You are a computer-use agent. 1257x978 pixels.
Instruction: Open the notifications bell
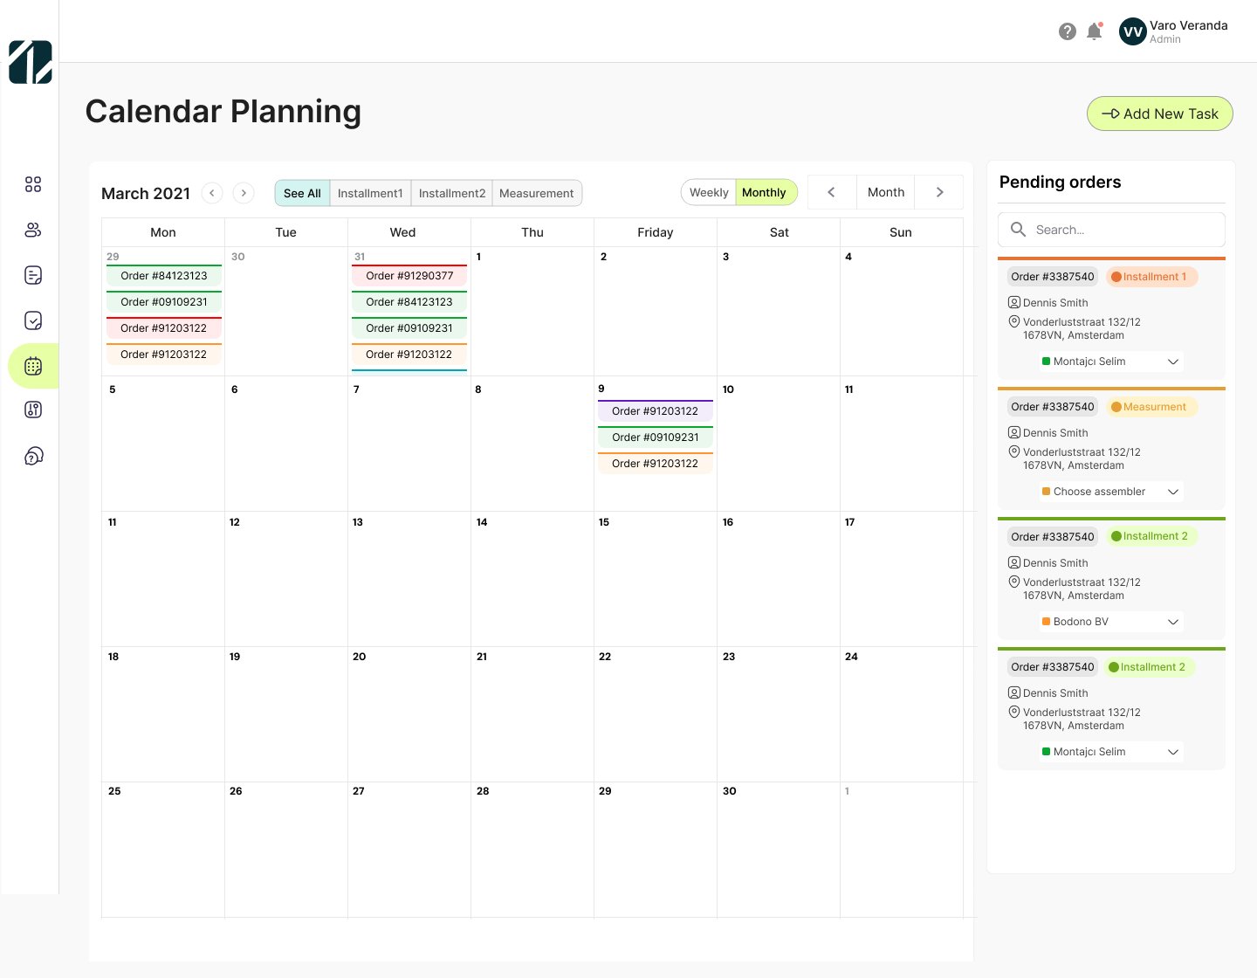[1094, 31]
